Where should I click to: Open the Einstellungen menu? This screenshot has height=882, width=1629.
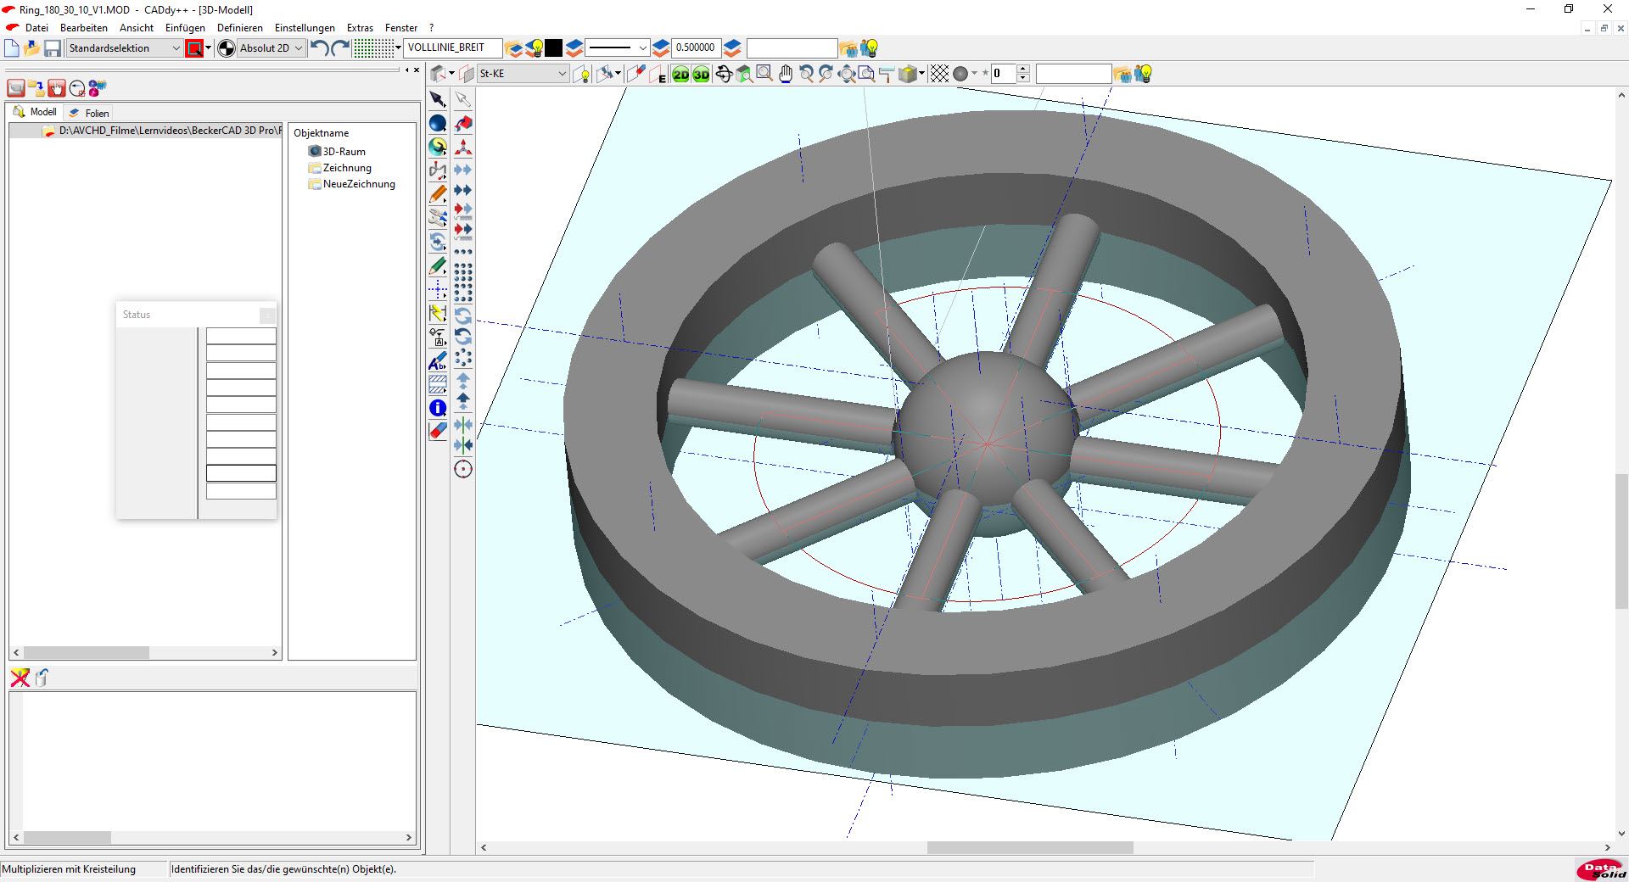[x=305, y=28]
